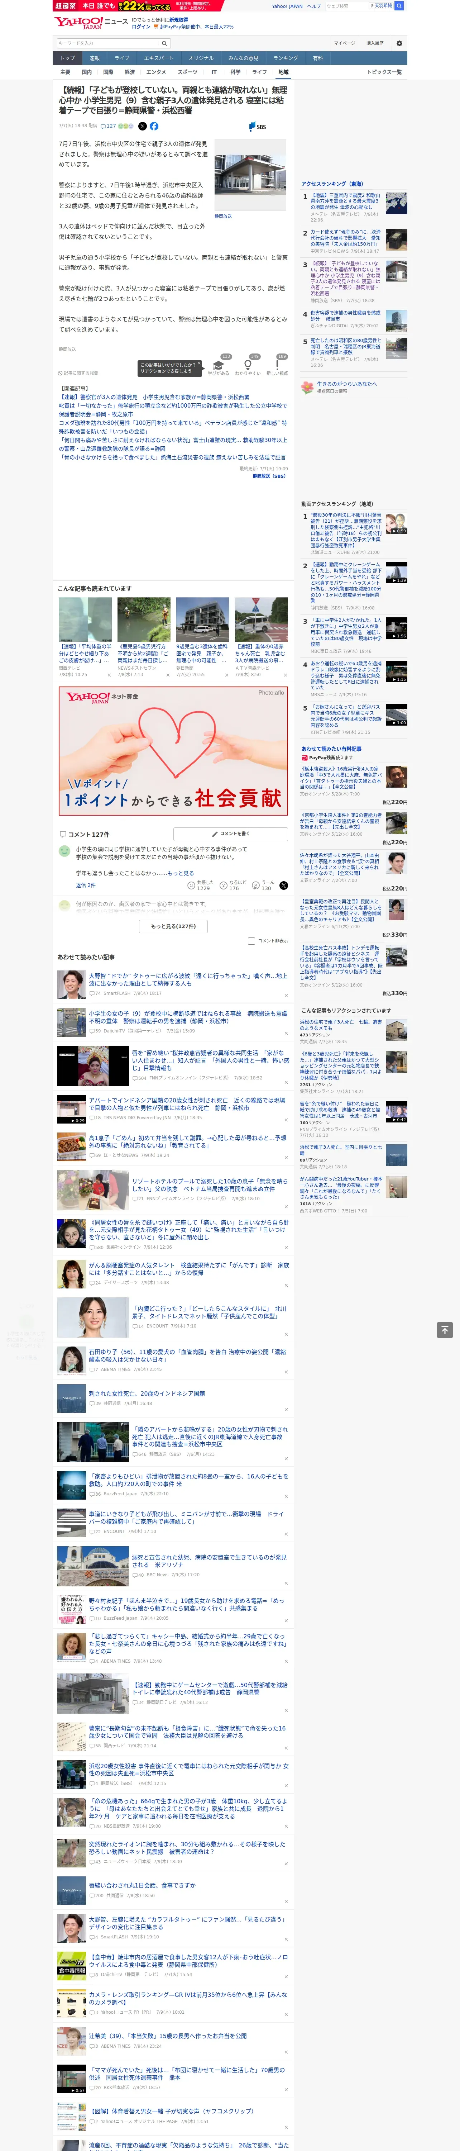
Task: Share the first comment on X
Action: point(284,885)
